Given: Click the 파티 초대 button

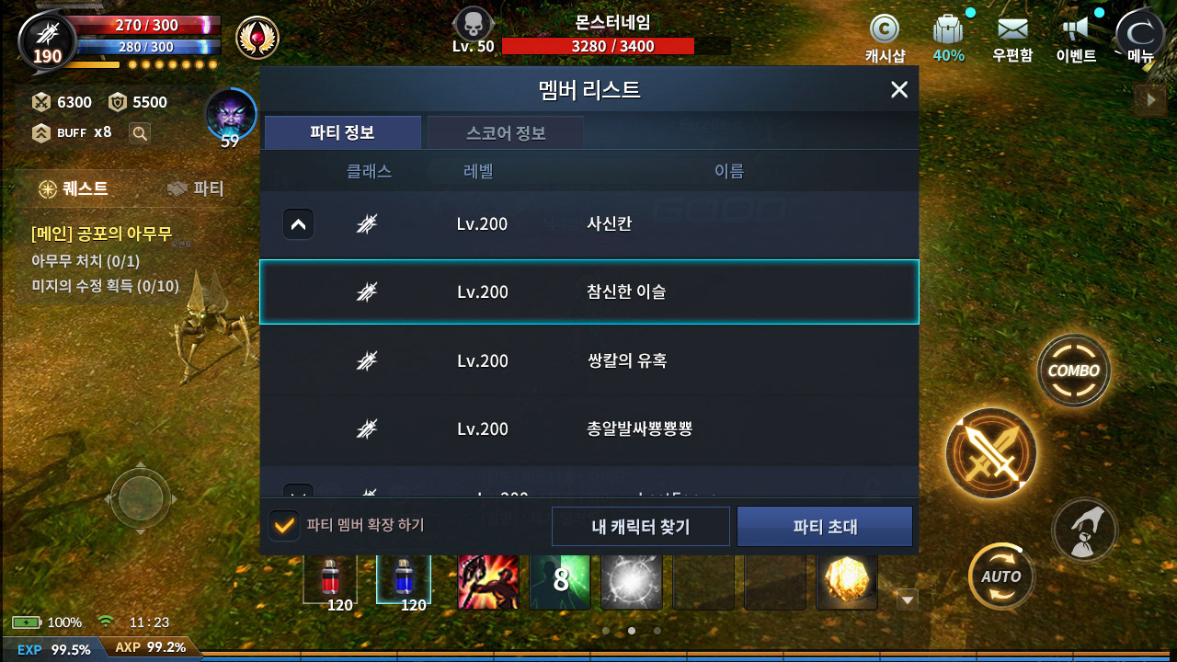Looking at the screenshot, I should [x=825, y=527].
